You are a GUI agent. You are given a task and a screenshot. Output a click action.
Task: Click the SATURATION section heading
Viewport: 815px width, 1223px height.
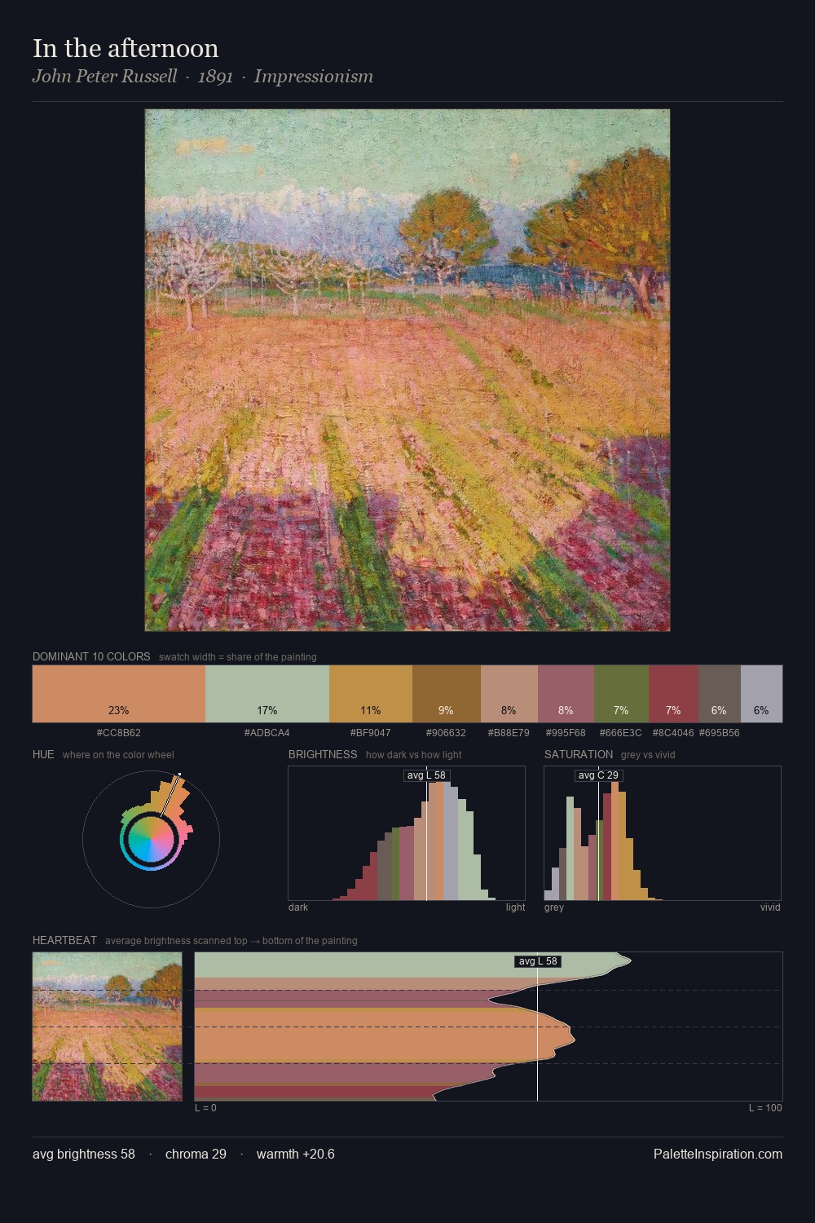point(579,754)
